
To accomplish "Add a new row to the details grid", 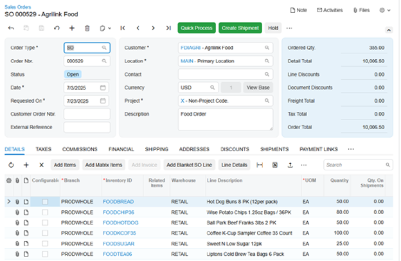I will (x=26, y=165).
